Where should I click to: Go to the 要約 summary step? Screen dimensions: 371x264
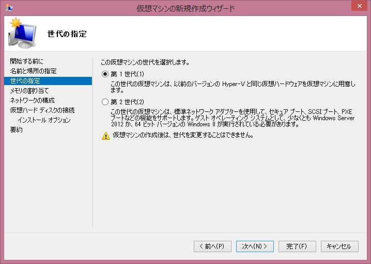pos(17,130)
